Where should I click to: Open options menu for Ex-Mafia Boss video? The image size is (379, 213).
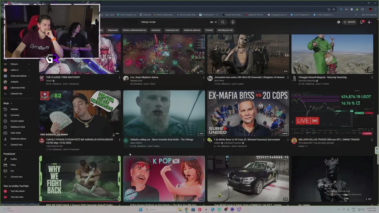click(x=288, y=140)
